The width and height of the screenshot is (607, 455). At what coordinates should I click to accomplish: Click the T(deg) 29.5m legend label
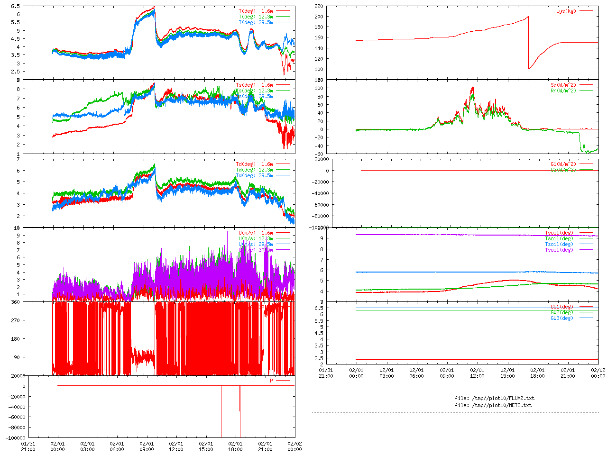pos(256,22)
